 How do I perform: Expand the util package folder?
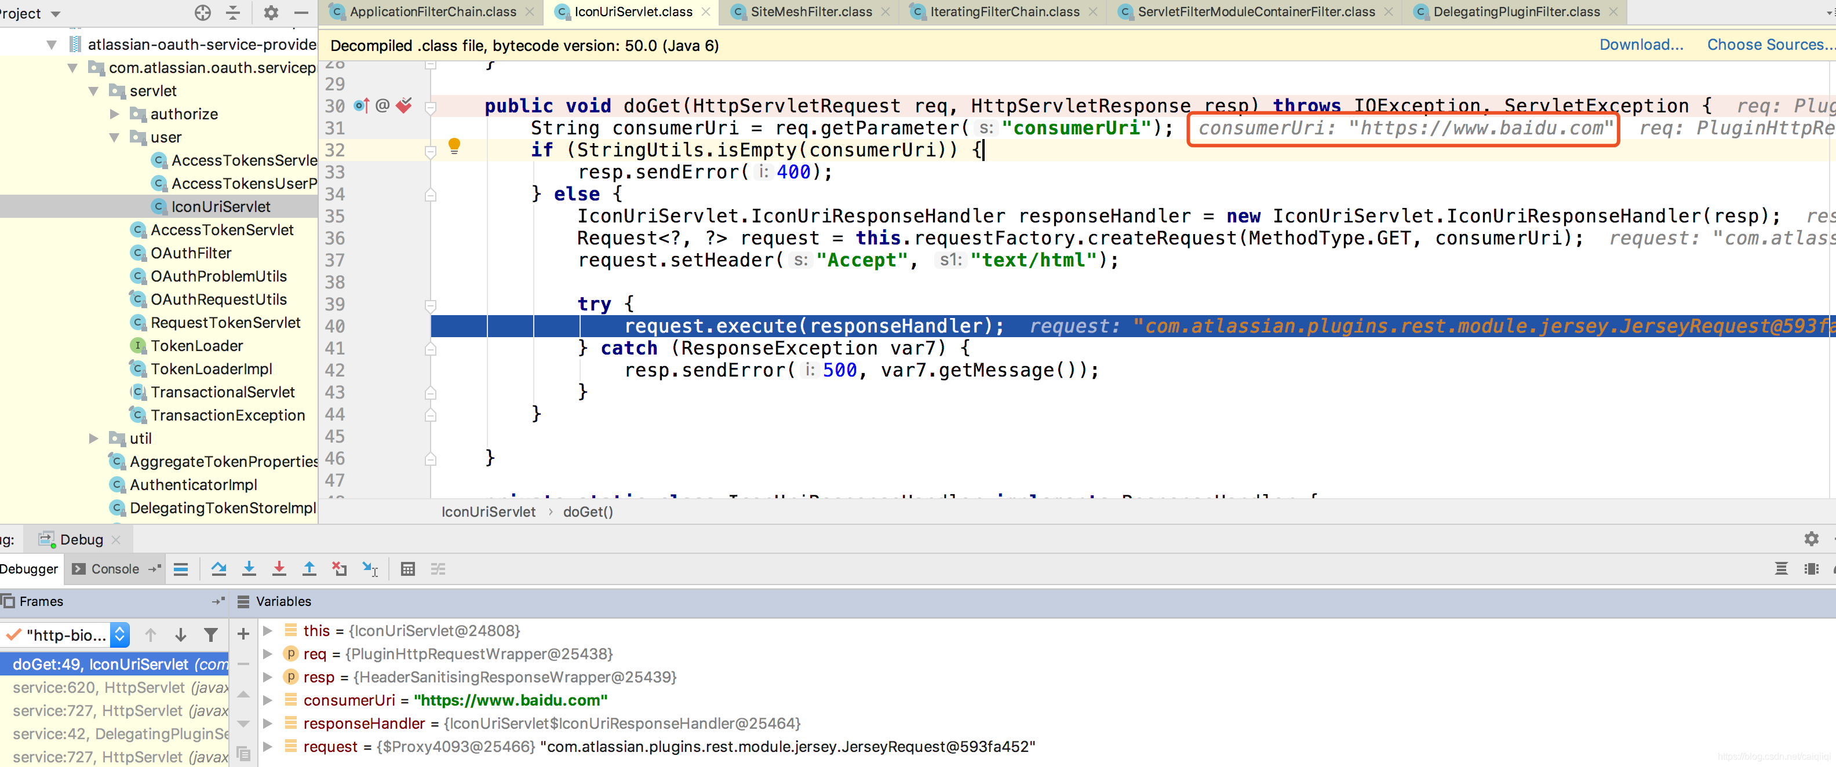tap(93, 438)
